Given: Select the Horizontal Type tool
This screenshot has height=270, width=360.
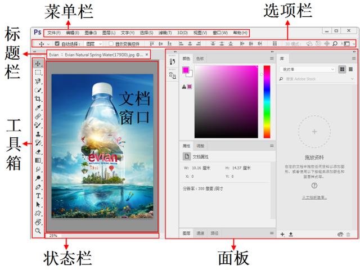Looking at the screenshot, I should point(38,196).
